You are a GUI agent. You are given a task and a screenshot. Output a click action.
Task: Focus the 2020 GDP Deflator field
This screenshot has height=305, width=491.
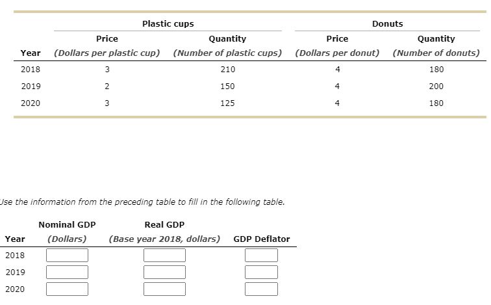click(x=261, y=289)
